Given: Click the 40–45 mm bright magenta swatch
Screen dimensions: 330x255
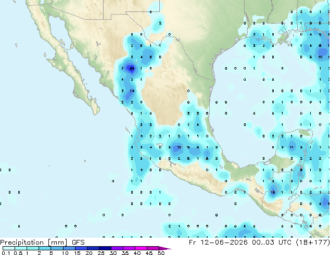Looking at the screenshot, I should (141, 248).
